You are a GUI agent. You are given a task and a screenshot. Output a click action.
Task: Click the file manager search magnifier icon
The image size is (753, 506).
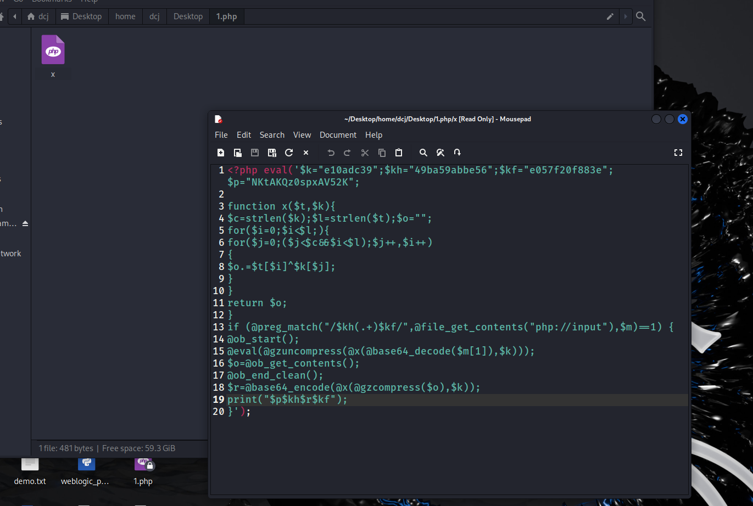tap(640, 16)
